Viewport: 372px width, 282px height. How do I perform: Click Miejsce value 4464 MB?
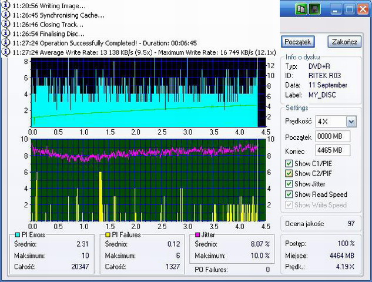pyautogui.click(x=342, y=256)
